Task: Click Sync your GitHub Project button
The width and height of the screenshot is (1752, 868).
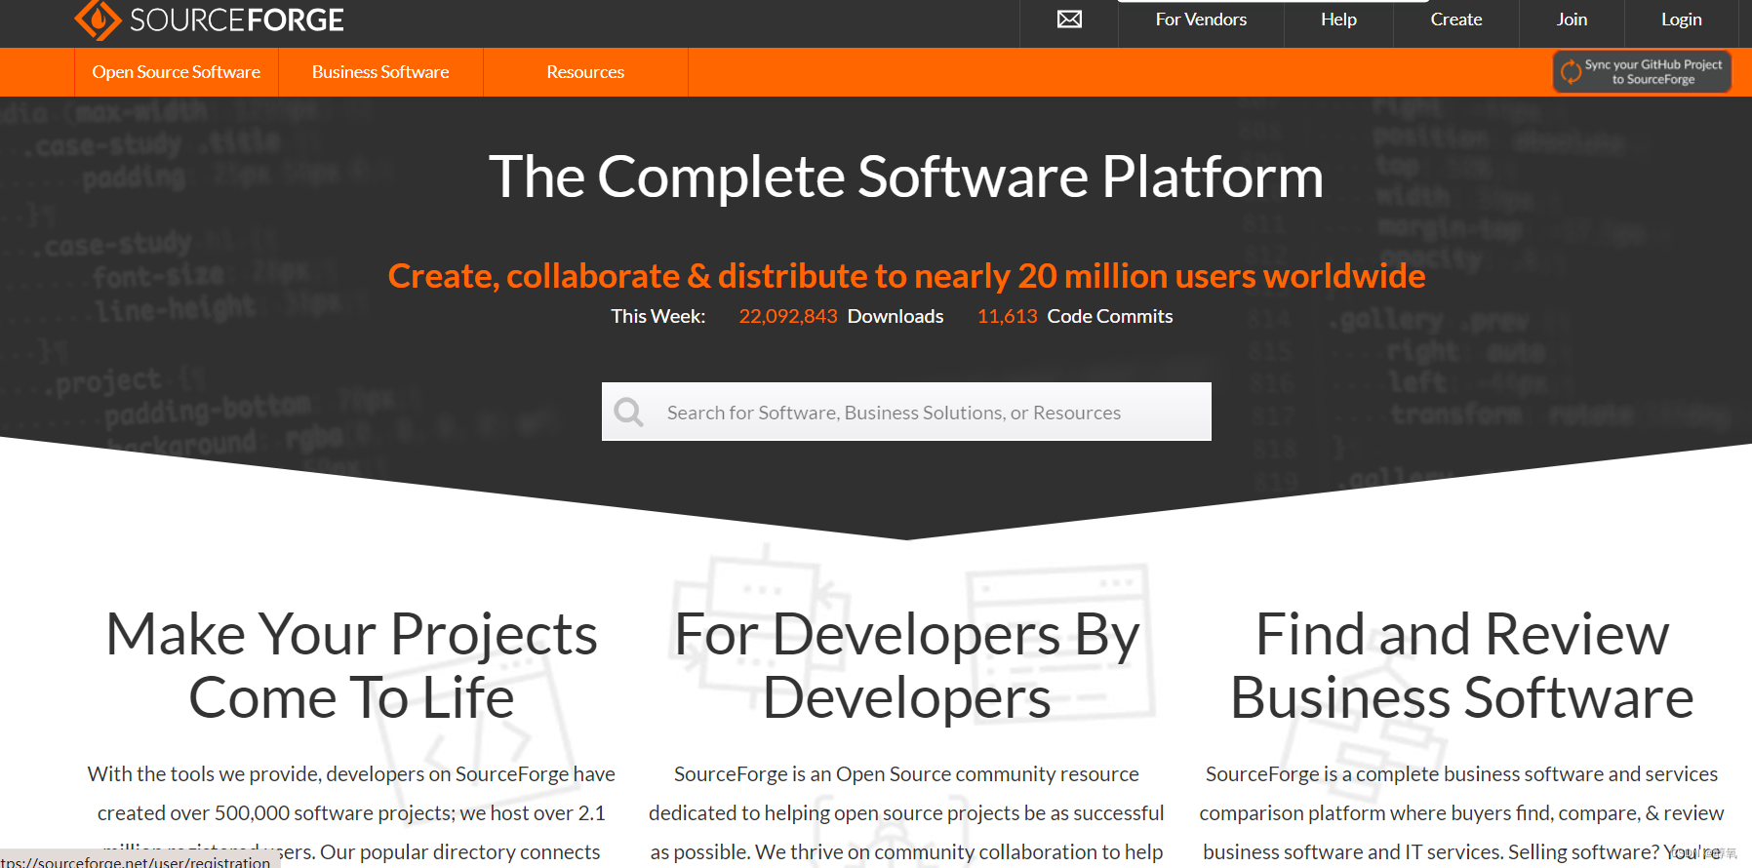Action: 1642,71
